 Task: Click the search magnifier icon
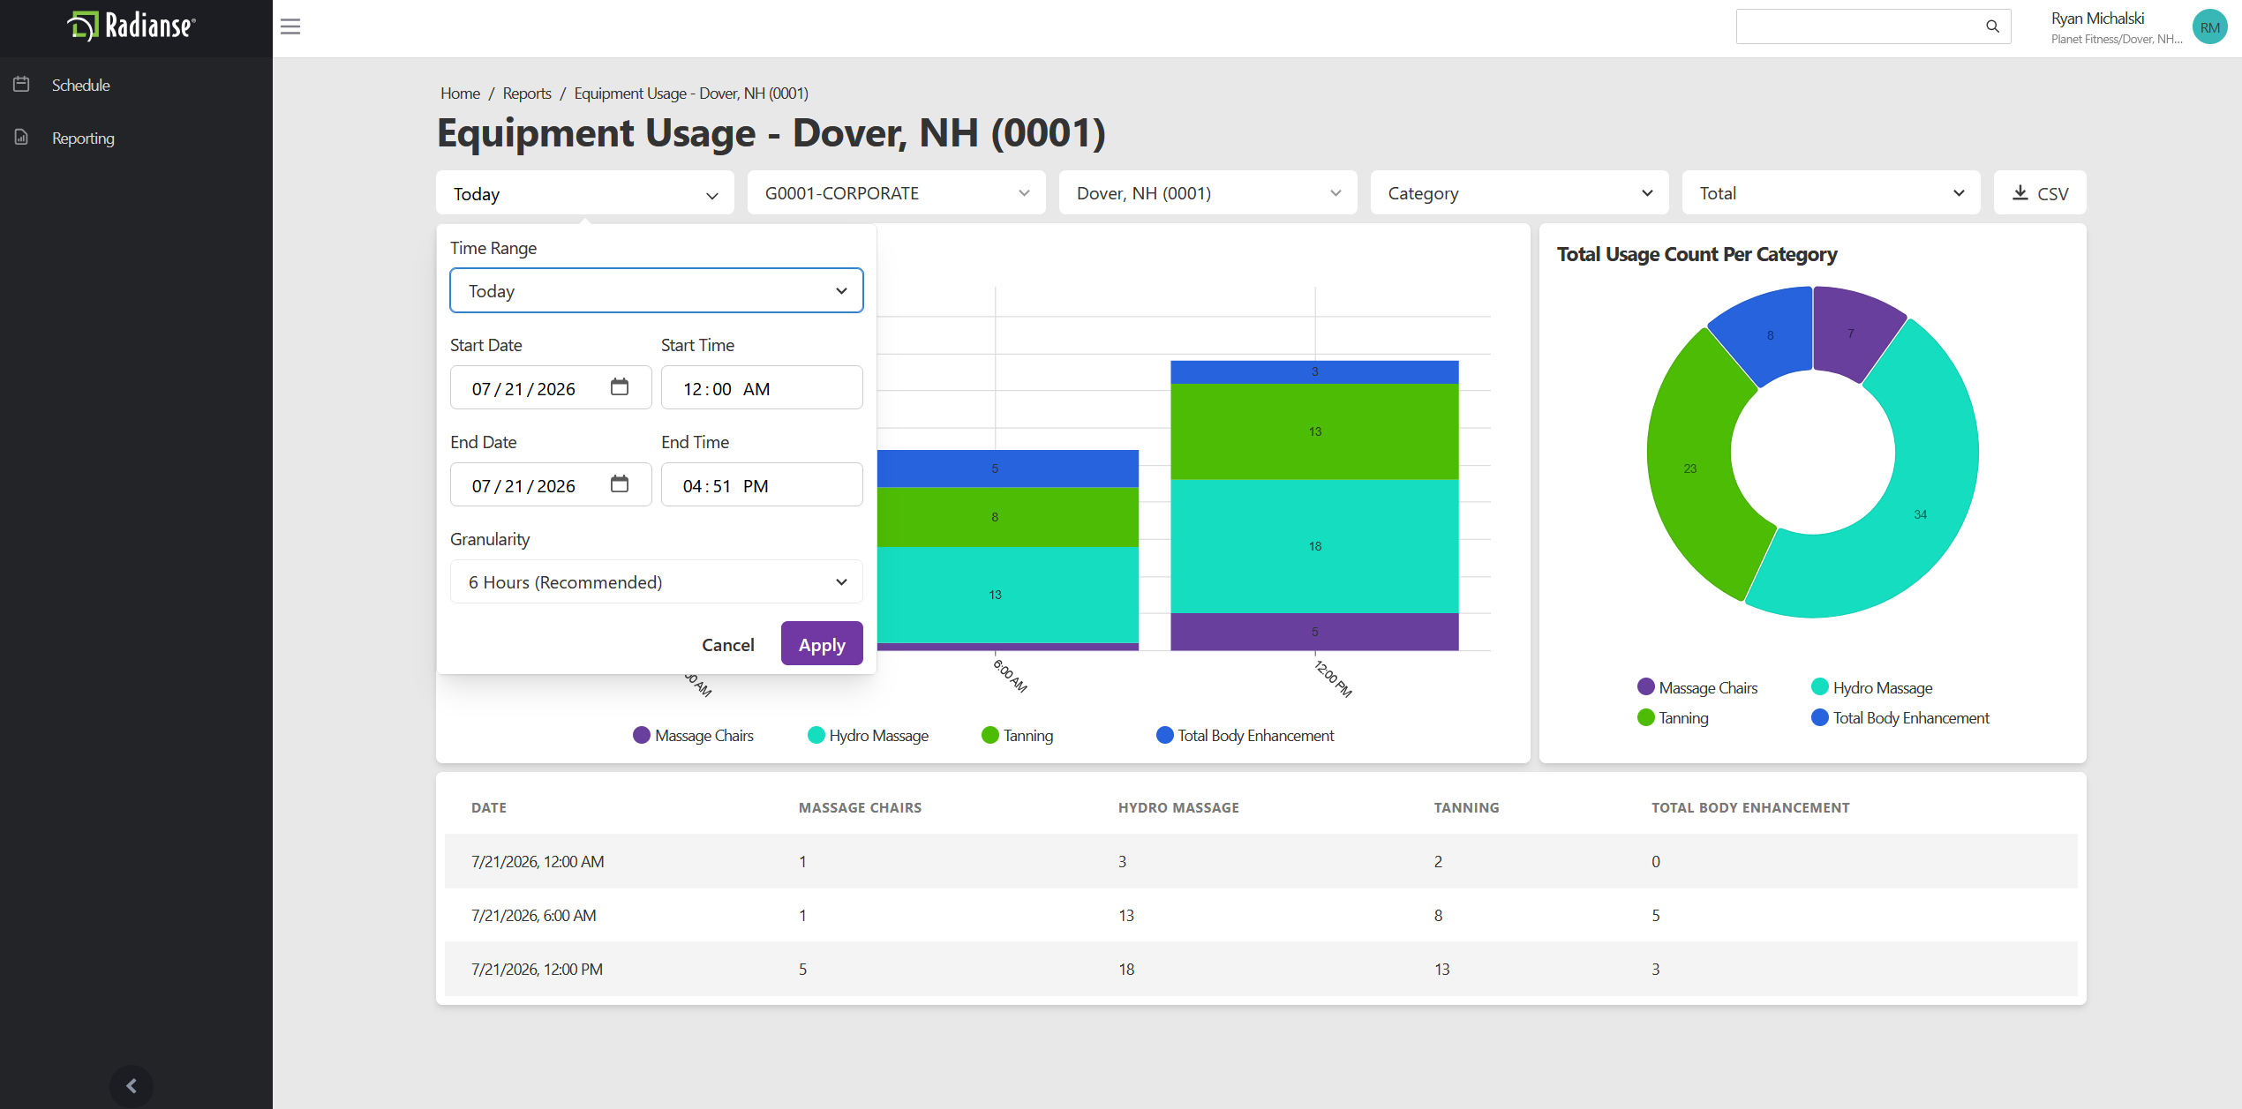point(1992,26)
